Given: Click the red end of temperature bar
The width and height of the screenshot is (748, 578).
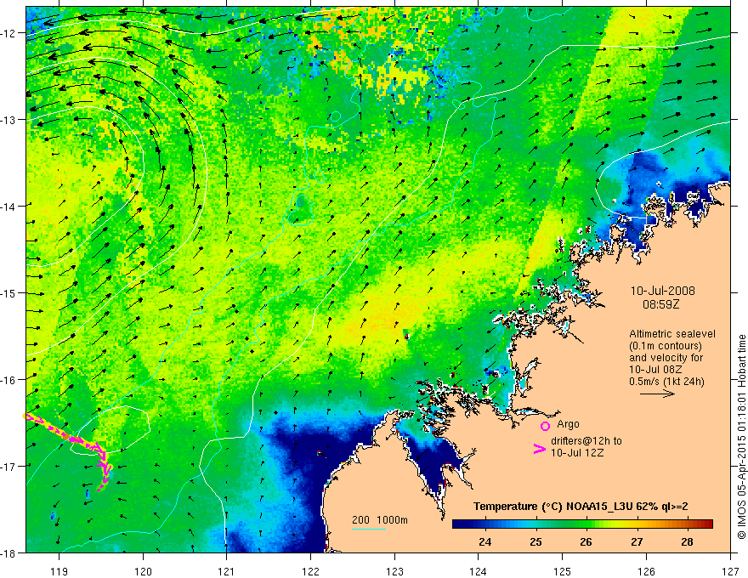Looking at the screenshot, I should (708, 524).
